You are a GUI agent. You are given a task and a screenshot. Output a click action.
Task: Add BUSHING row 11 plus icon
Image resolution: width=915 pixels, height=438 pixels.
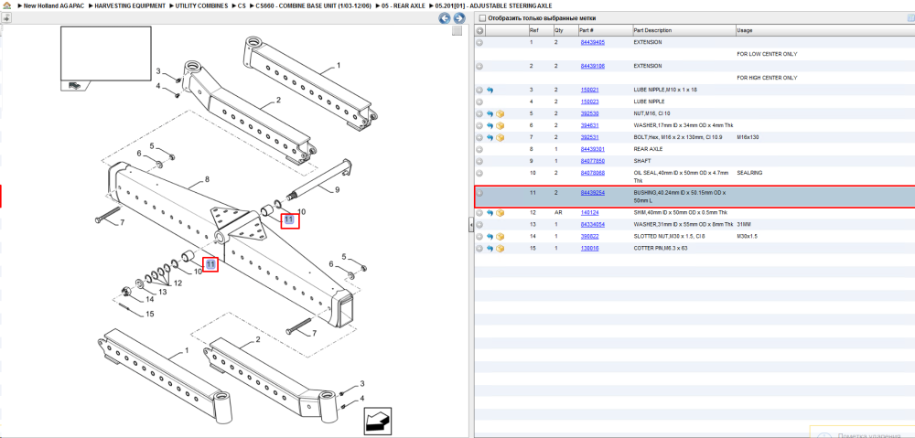pyautogui.click(x=479, y=192)
